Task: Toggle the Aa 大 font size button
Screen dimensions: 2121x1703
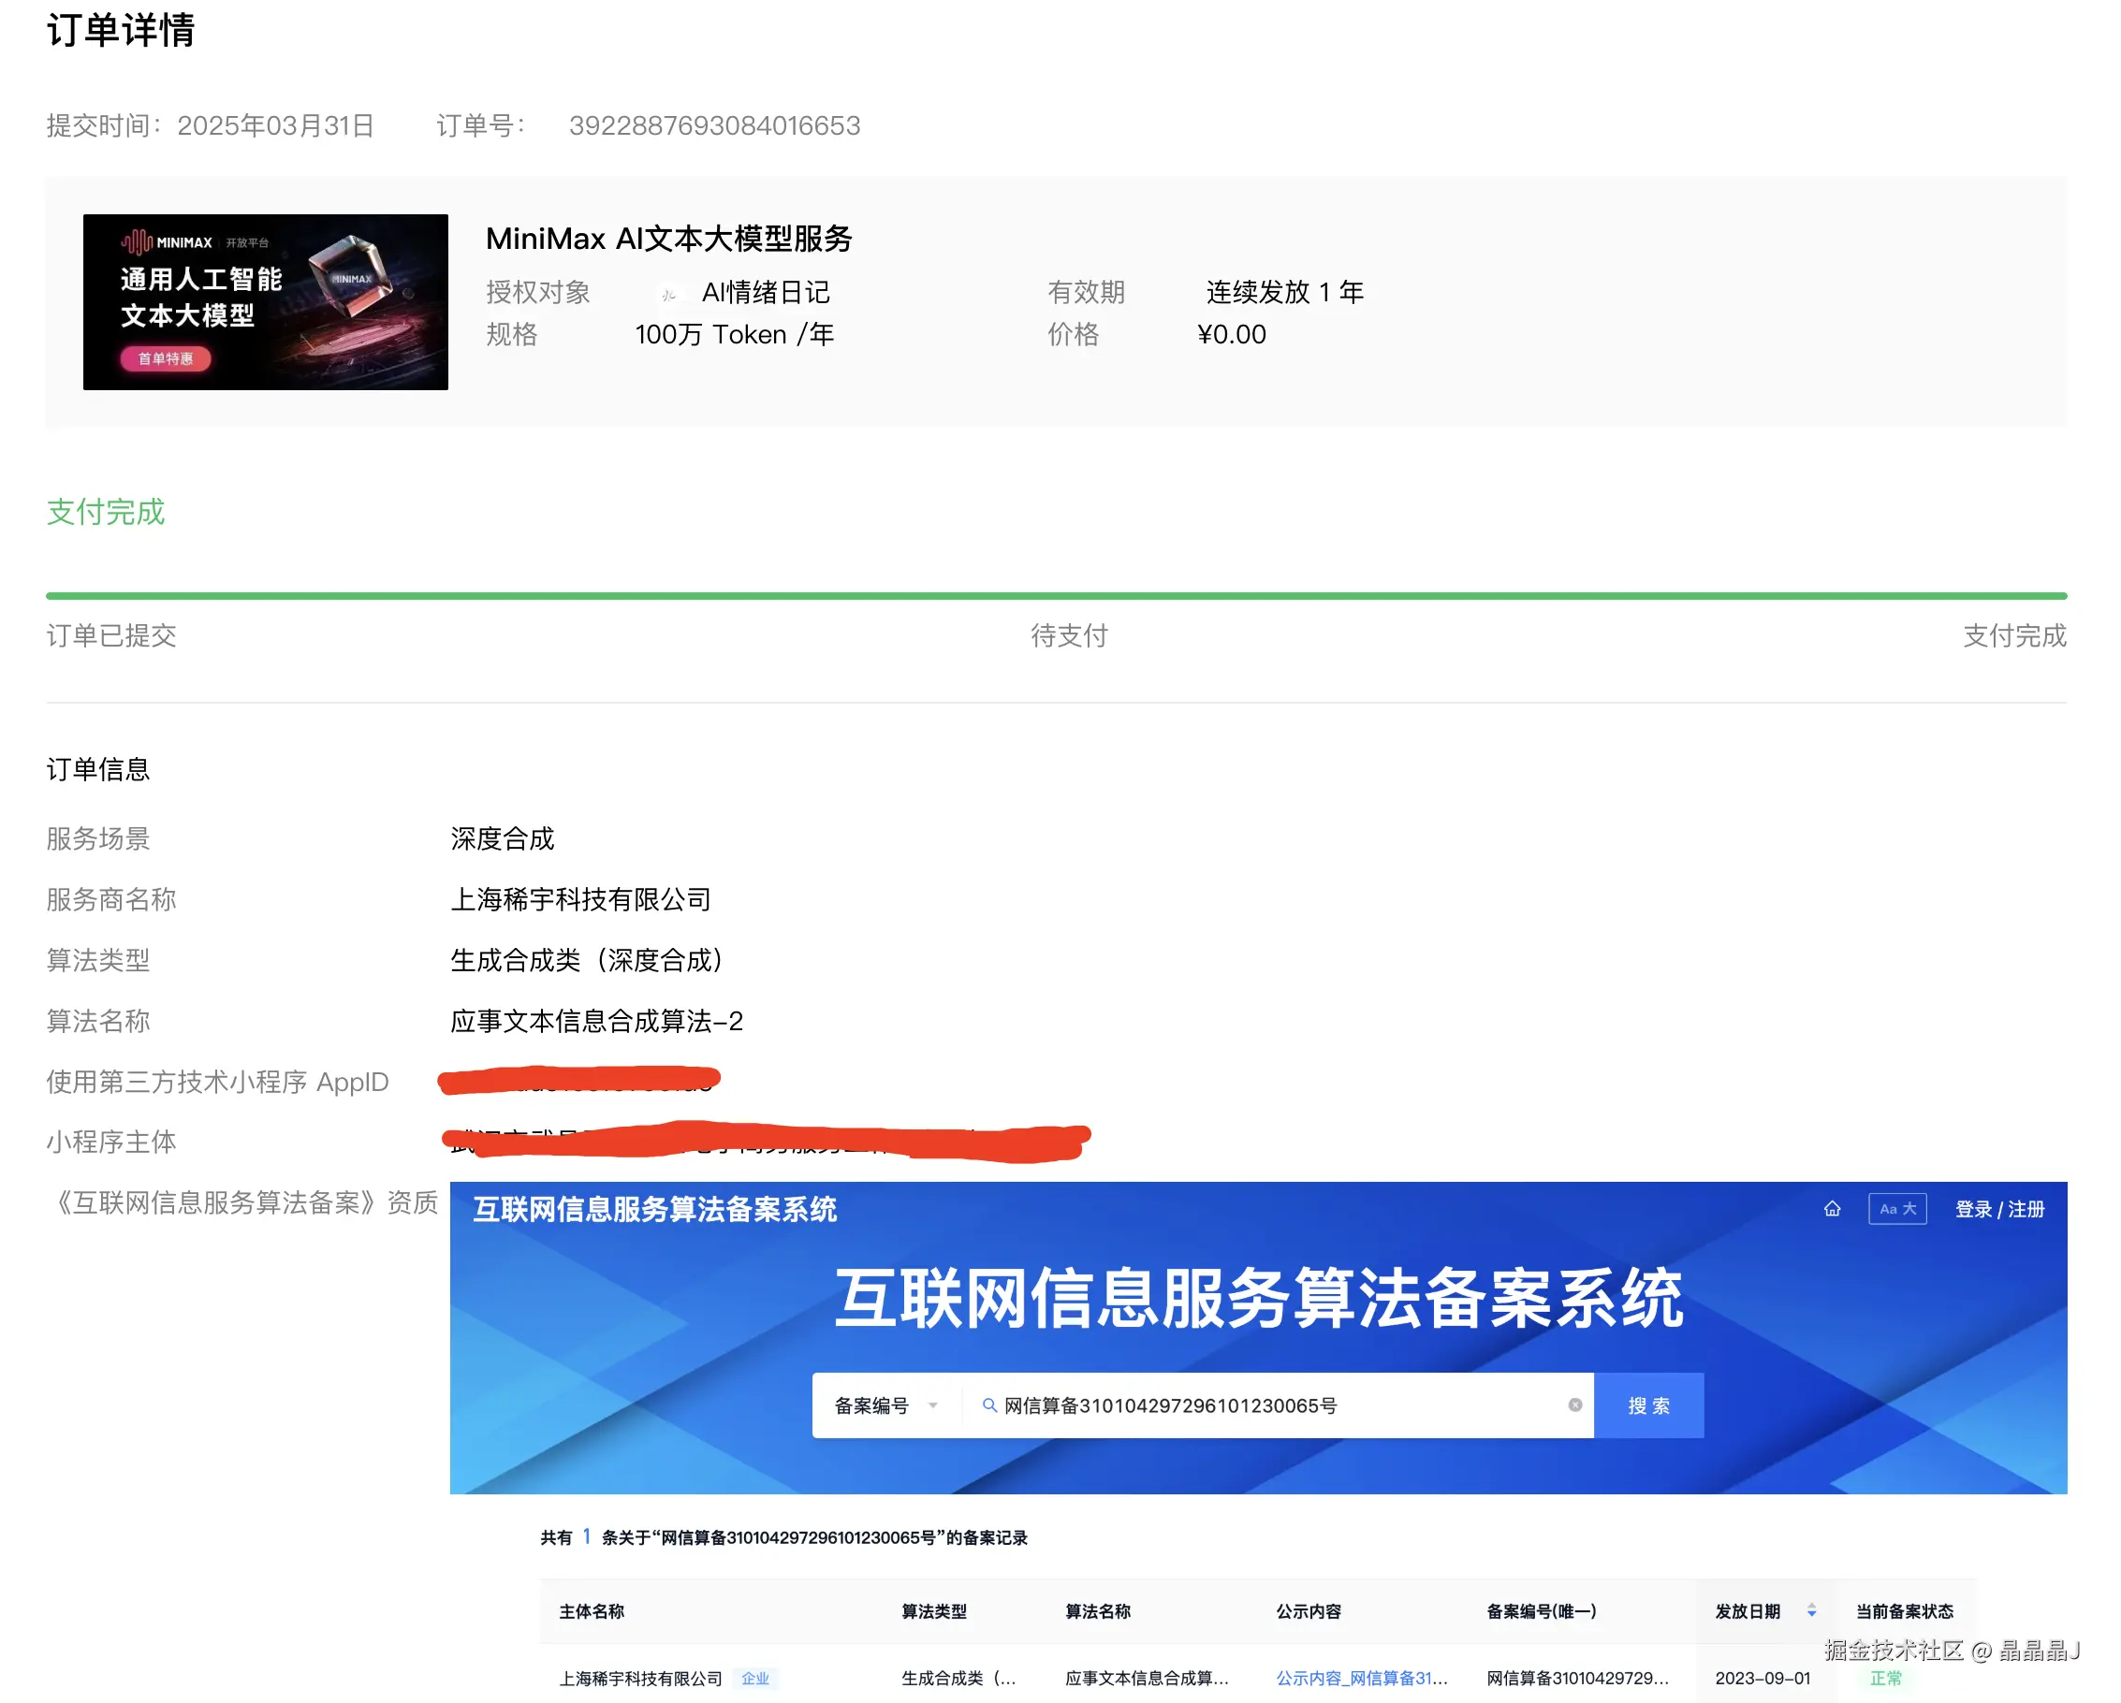Action: 1895,1208
